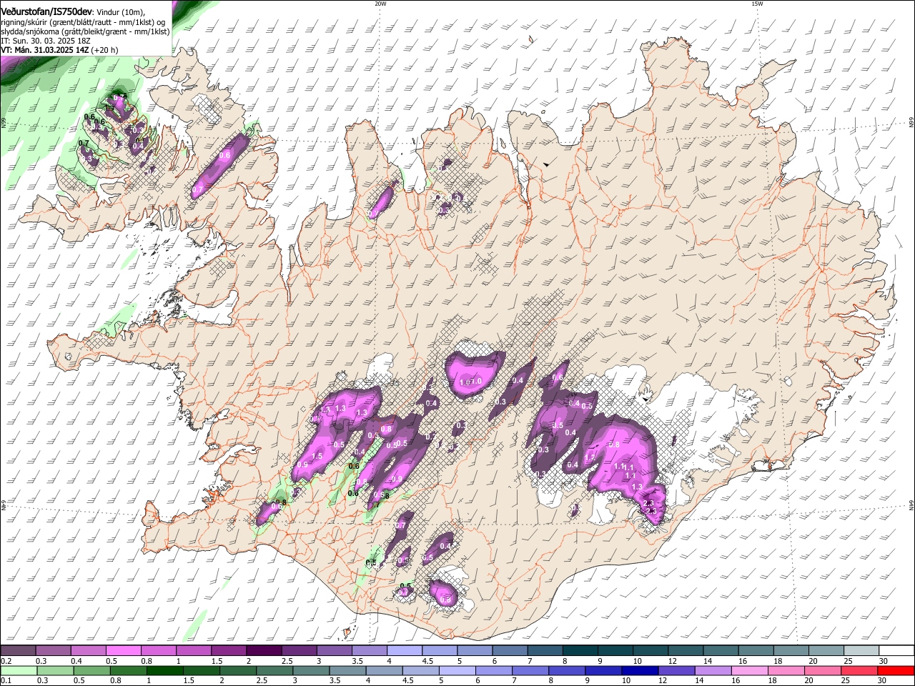This screenshot has width=915, height=686.
Task: Click the 'VT: Mán. 31.03.2025 14Z' valid time
Action: 44,50
